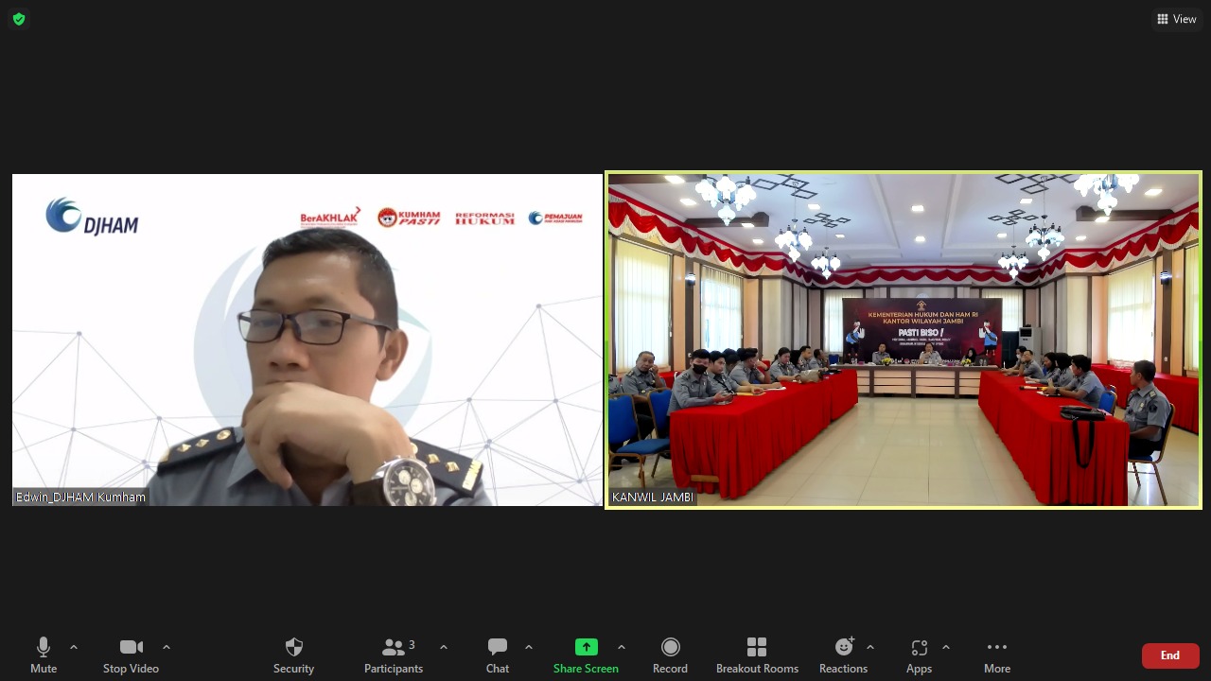Open the Security shield options
This screenshot has width=1211, height=681.
pos(293,655)
